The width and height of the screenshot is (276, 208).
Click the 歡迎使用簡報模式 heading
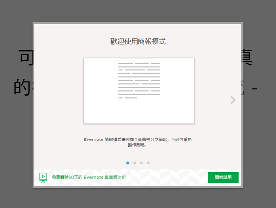[x=138, y=42]
